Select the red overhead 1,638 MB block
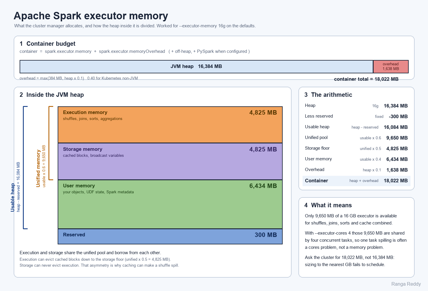428x291 pixels. click(x=391, y=67)
